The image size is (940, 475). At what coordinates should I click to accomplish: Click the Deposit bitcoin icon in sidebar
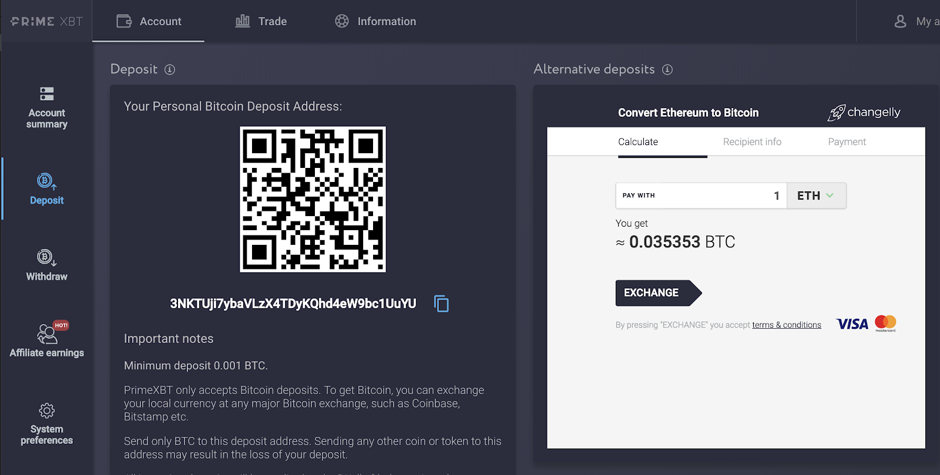coord(47,181)
